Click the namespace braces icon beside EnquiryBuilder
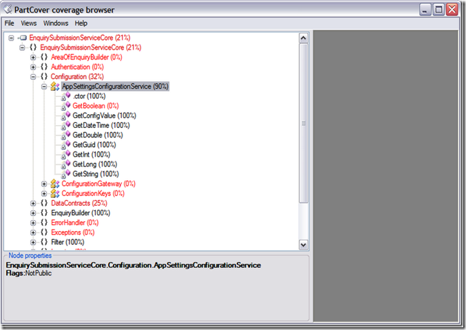Viewport: 466px width, 330px height. 44,213
